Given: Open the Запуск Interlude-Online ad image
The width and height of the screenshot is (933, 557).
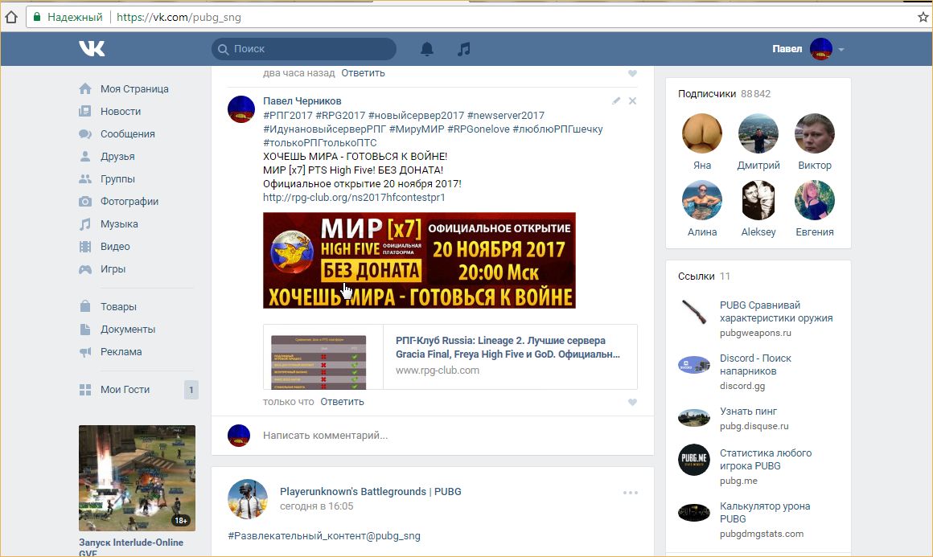Looking at the screenshot, I should coord(137,478).
